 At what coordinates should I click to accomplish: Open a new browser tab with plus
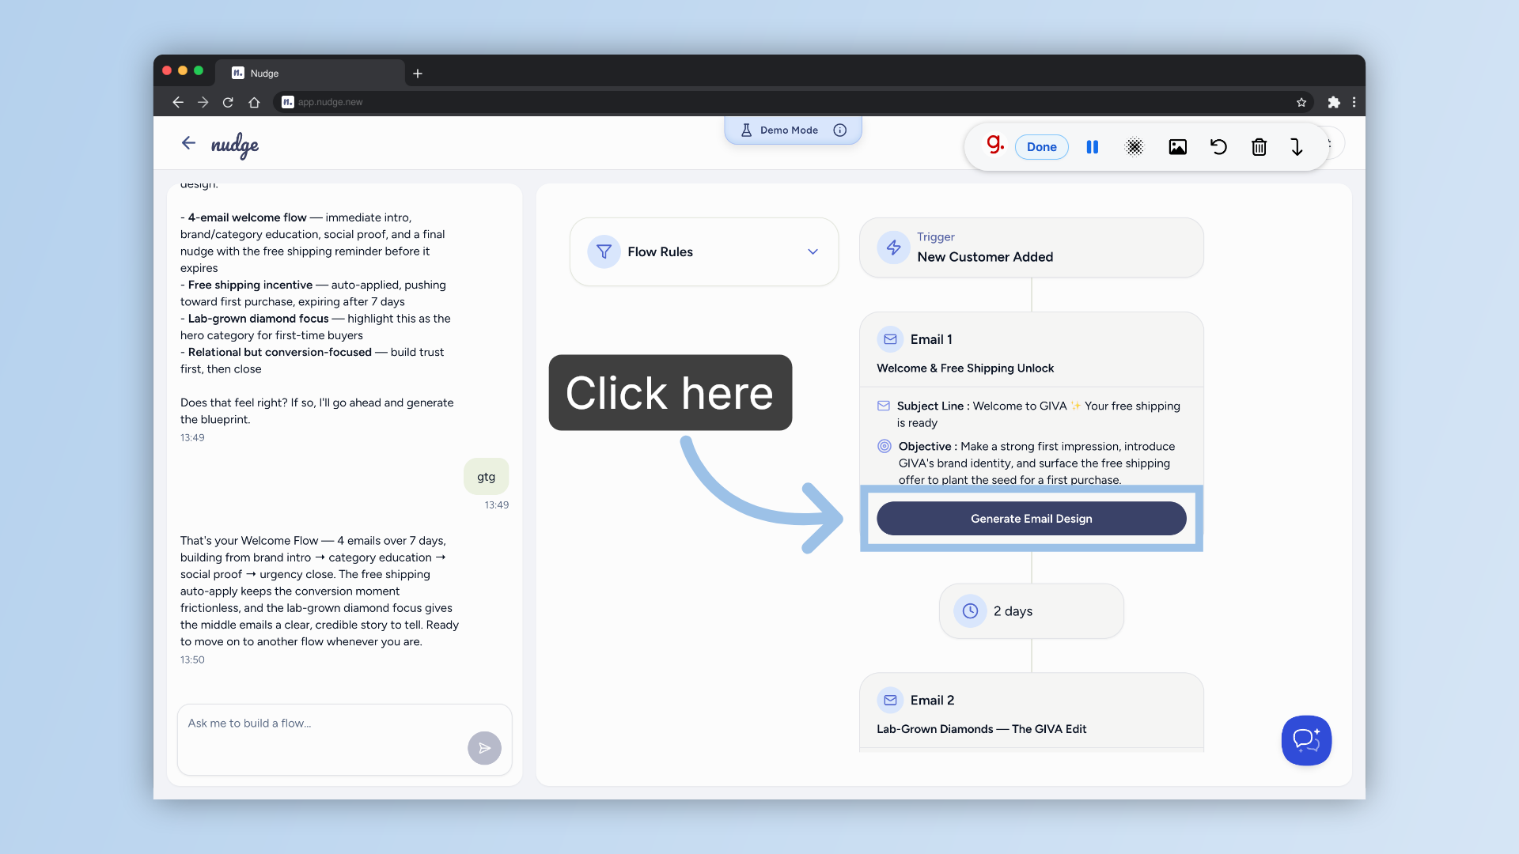pyautogui.click(x=418, y=74)
